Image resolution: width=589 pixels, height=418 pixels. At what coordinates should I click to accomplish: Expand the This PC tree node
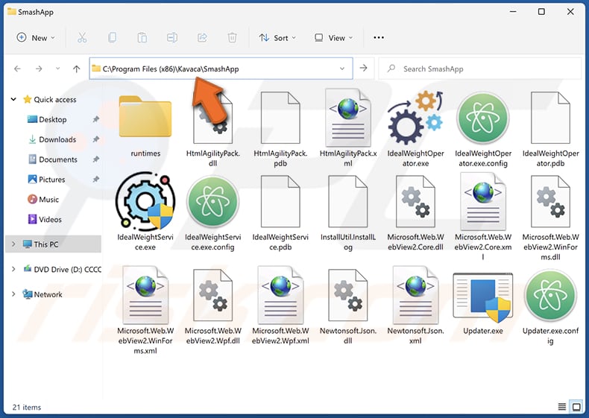13,244
